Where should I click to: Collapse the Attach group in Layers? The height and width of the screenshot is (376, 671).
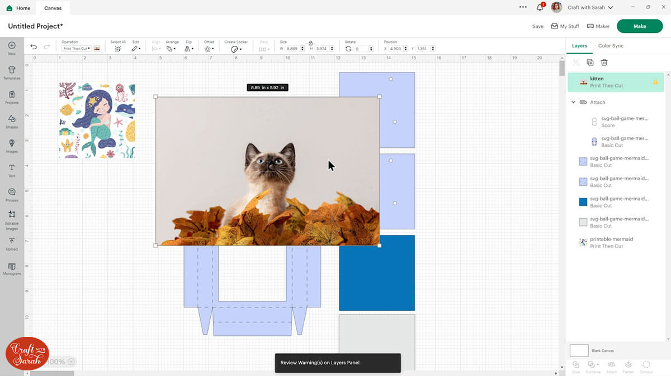[x=573, y=102]
